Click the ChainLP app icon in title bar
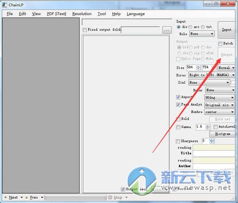This screenshot has width=238, height=203. click(5, 5)
